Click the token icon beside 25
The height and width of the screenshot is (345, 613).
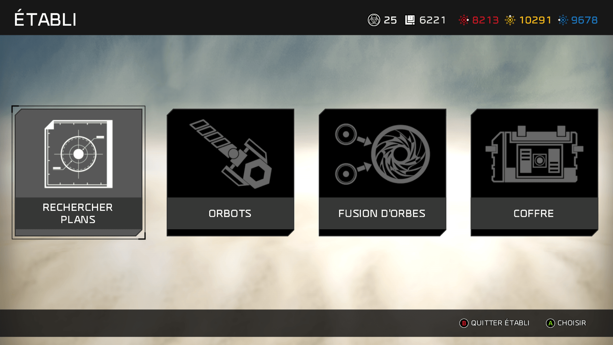[374, 20]
